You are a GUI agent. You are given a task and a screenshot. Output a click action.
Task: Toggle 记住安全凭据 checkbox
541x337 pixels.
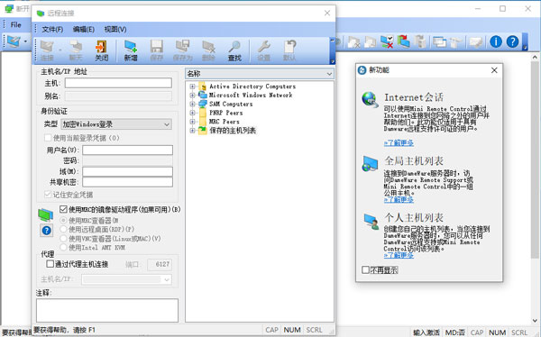(x=48, y=195)
